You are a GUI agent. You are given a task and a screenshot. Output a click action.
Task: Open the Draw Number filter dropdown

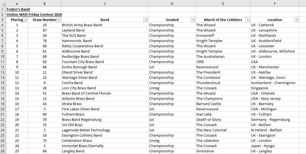pos(59,20)
